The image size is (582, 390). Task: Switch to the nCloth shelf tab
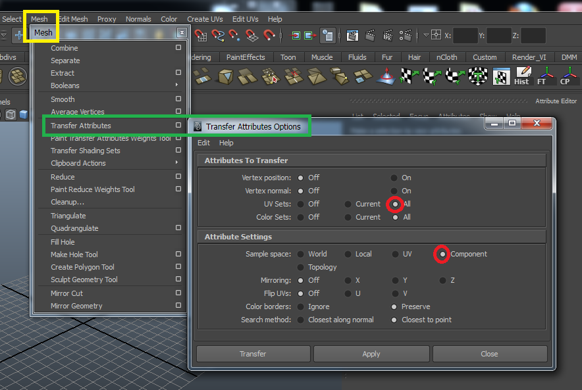(x=446, y=57)
